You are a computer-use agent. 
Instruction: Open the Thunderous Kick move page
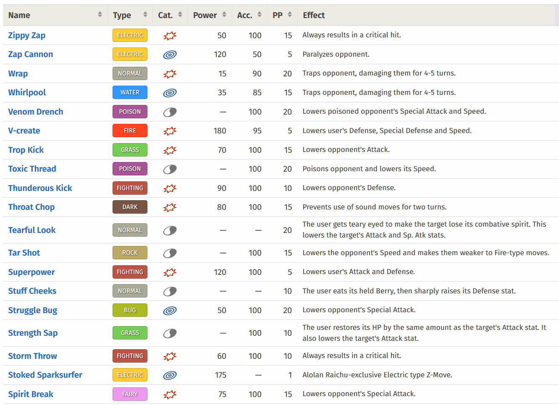pos(40,188)
